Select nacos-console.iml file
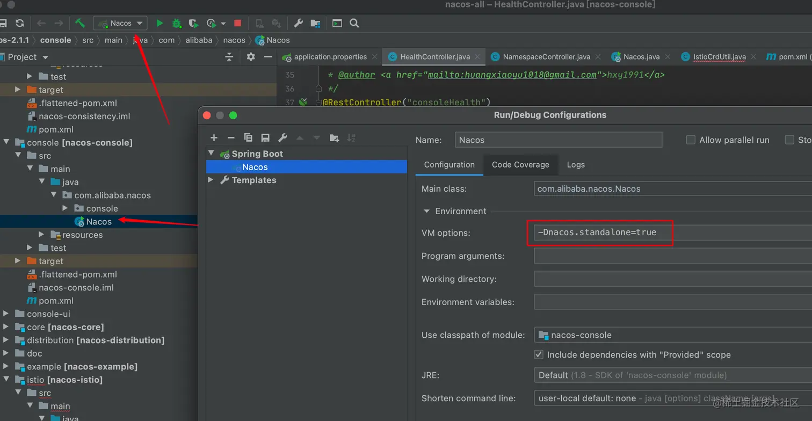 click(76, 288)
